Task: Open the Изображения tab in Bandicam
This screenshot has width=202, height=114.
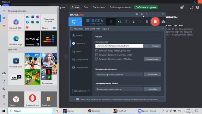Action: (x=80, y=60)
